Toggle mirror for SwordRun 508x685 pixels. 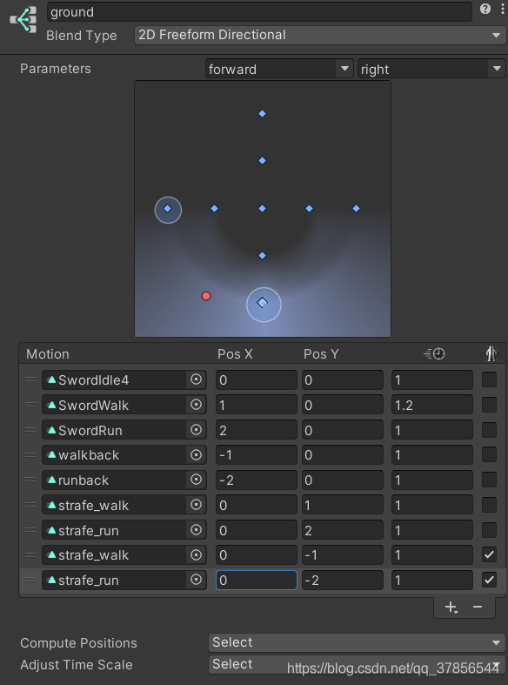489,430
